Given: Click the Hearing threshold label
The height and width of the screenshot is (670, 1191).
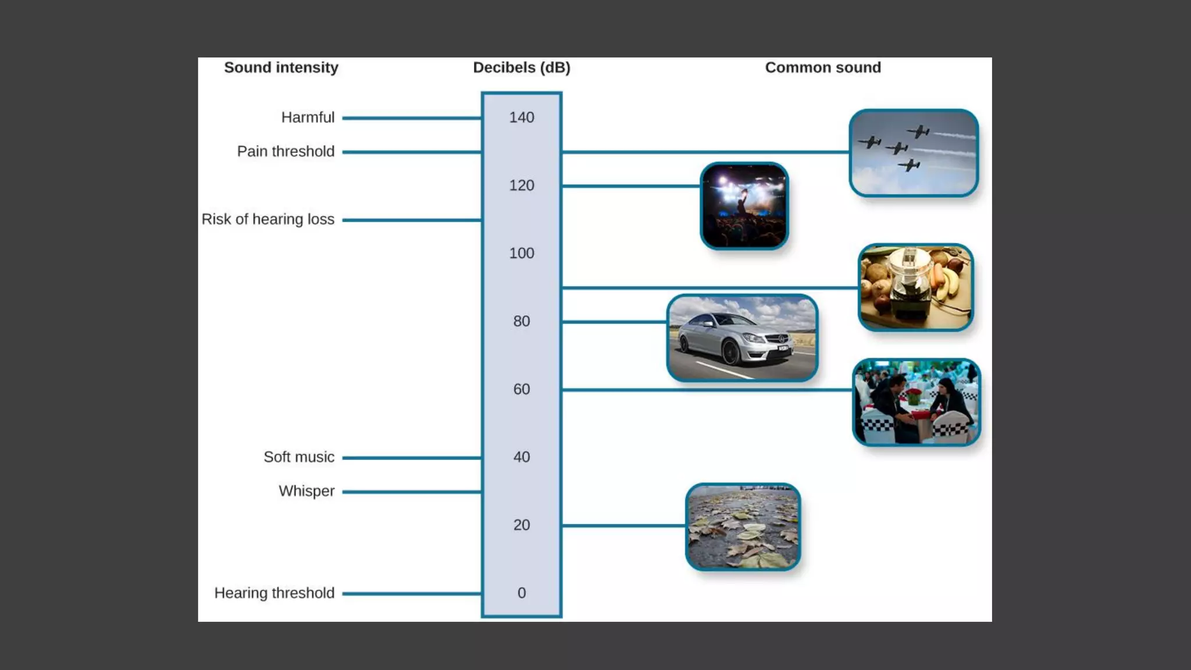Looking at the screenshot, I should click(274, 593).
